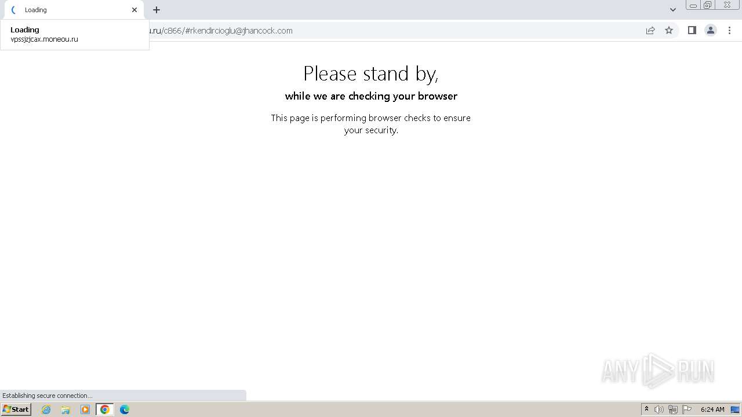The height and width of the screenshot is (417, 742).
Task: Open Microsoft Edge from taskbar
Action: pos(125,409)
